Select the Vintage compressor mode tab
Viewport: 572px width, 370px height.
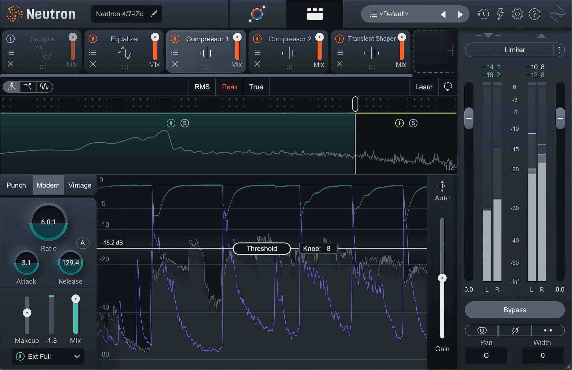pyautogui.click(x=80, y=185)
